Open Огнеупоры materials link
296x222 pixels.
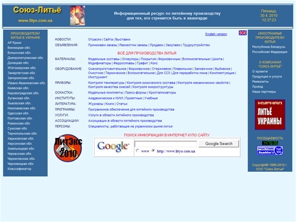[130, 59]
